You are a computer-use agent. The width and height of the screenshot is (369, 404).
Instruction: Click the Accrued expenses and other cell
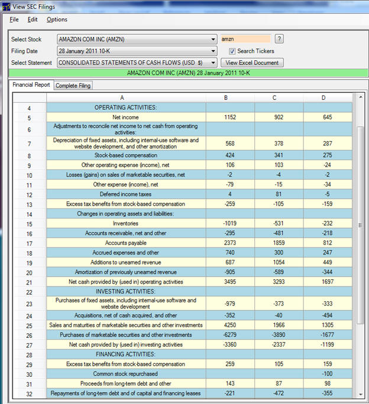click(x=126, y=253)
